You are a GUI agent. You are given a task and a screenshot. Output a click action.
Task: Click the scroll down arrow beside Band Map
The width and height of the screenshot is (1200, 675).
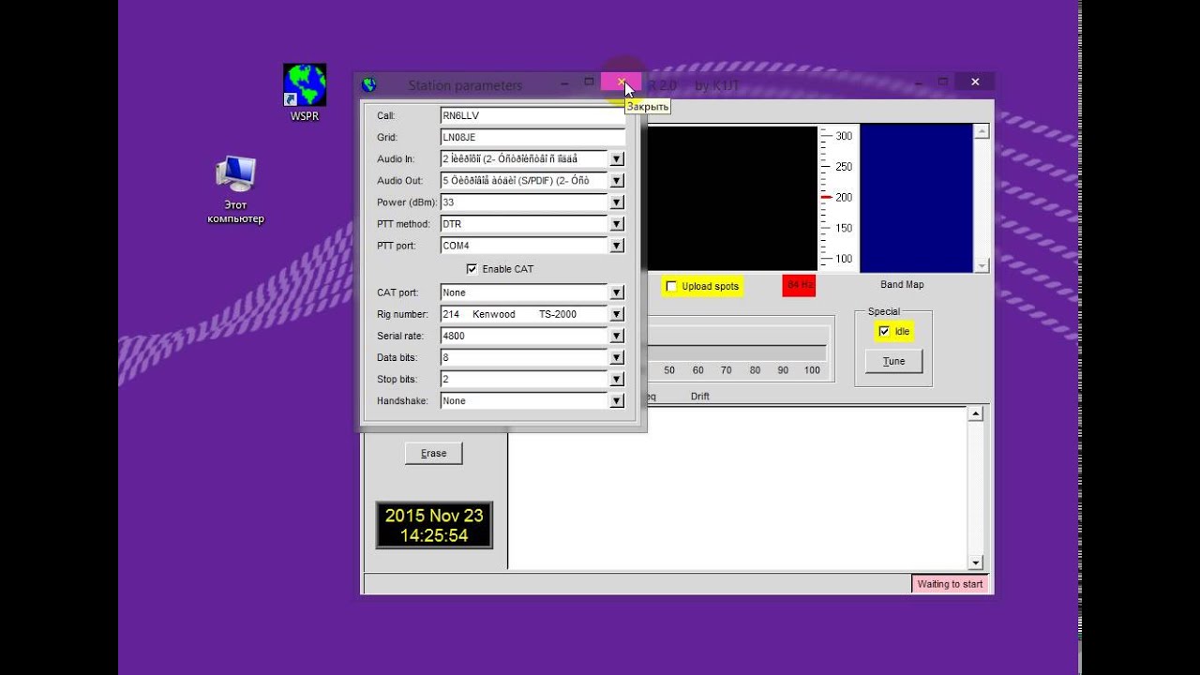982,266
